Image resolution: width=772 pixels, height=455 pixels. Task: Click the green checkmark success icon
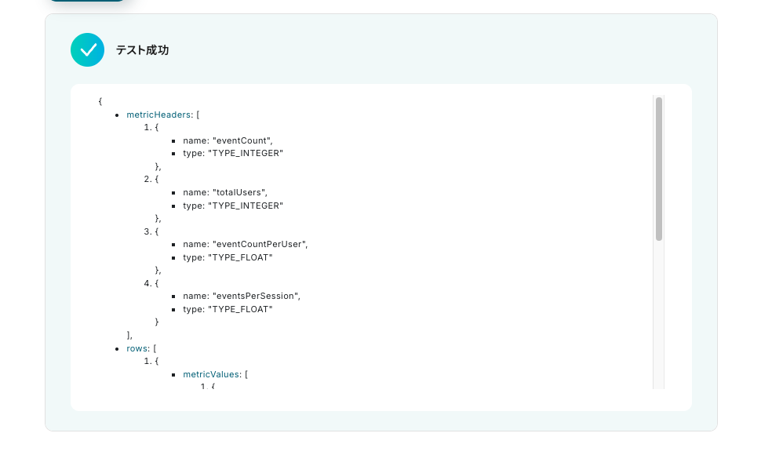tap(87, 50)
